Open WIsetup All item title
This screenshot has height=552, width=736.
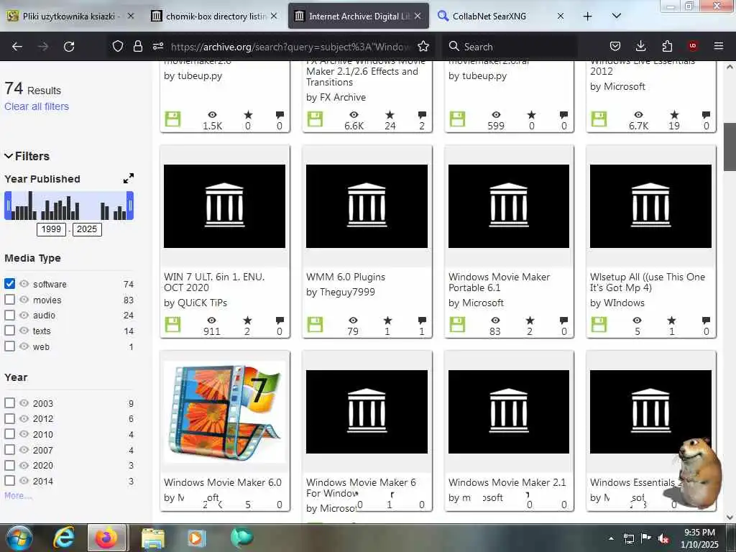(648, 282)
